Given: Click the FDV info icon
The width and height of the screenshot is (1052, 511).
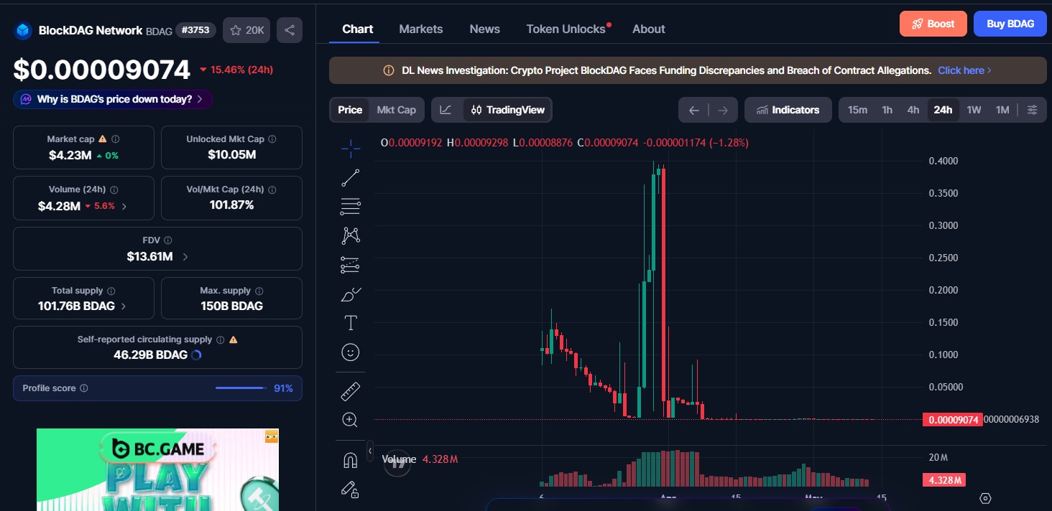Looking at the screenshot, I should click(168, 240).
